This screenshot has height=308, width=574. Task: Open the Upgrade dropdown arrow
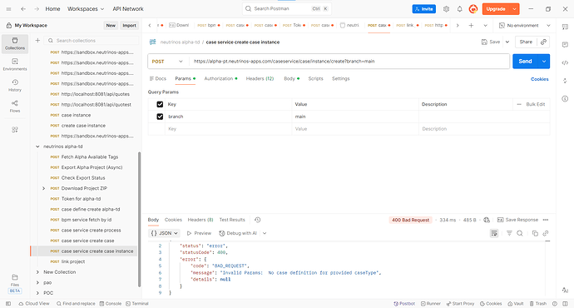(x=514, y=9)
